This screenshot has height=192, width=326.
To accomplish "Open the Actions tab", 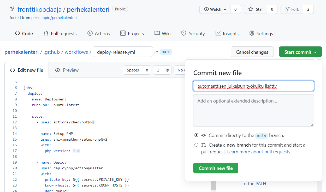I will [98, 33].
